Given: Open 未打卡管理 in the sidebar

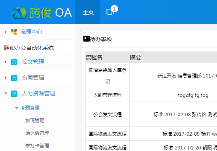Looking at the screenshot, I should 37,146.
